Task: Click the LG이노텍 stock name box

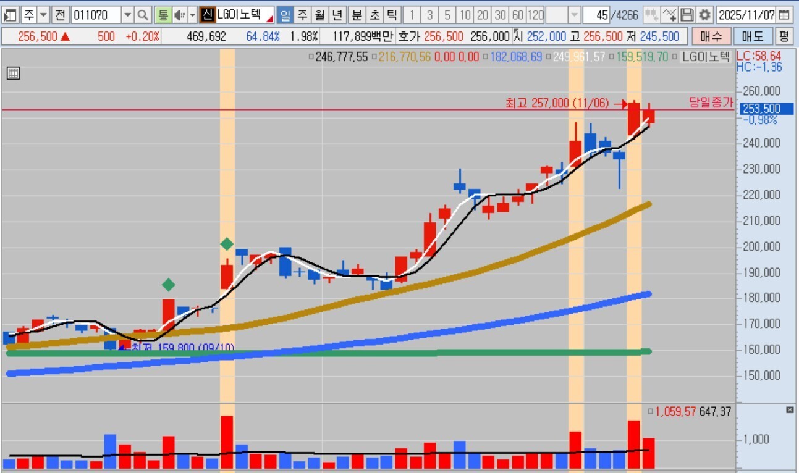Action: click(x=244, y=14)
